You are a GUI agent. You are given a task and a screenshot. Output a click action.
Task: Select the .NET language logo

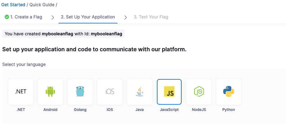click(21, 92)
